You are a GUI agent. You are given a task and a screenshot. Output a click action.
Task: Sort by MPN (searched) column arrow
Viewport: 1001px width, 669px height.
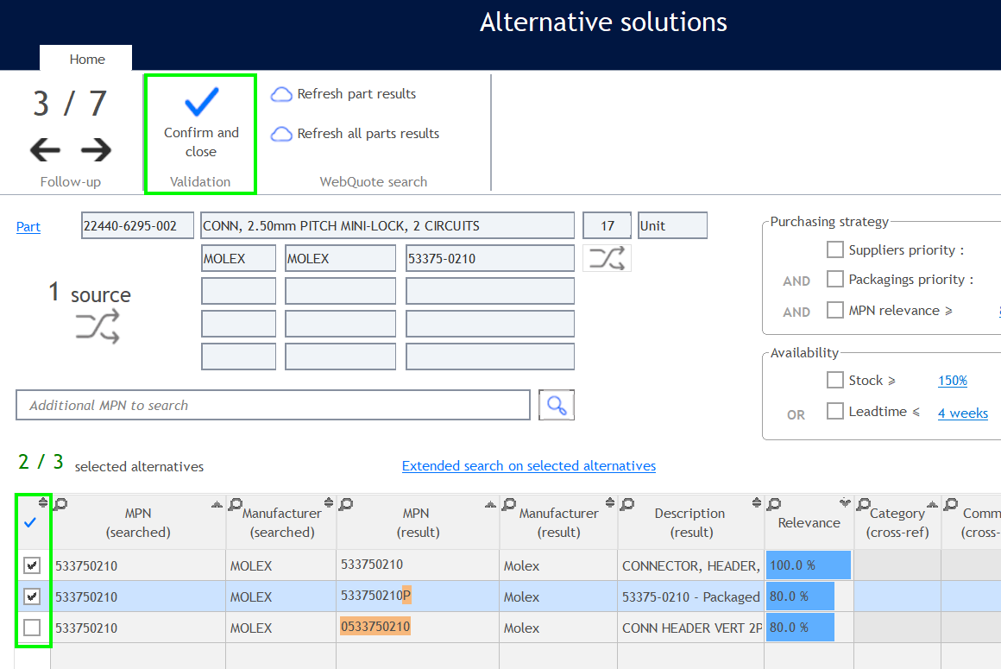217,504
